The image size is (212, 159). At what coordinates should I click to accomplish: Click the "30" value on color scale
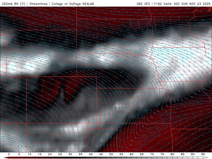(70, 154)
